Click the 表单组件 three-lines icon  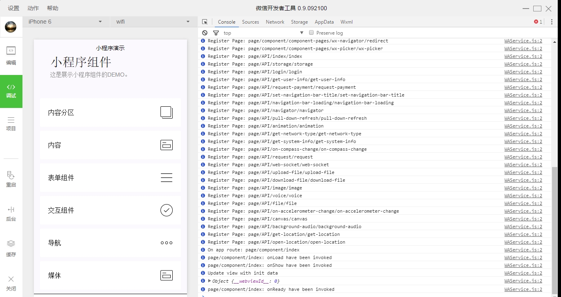point(167,178)
